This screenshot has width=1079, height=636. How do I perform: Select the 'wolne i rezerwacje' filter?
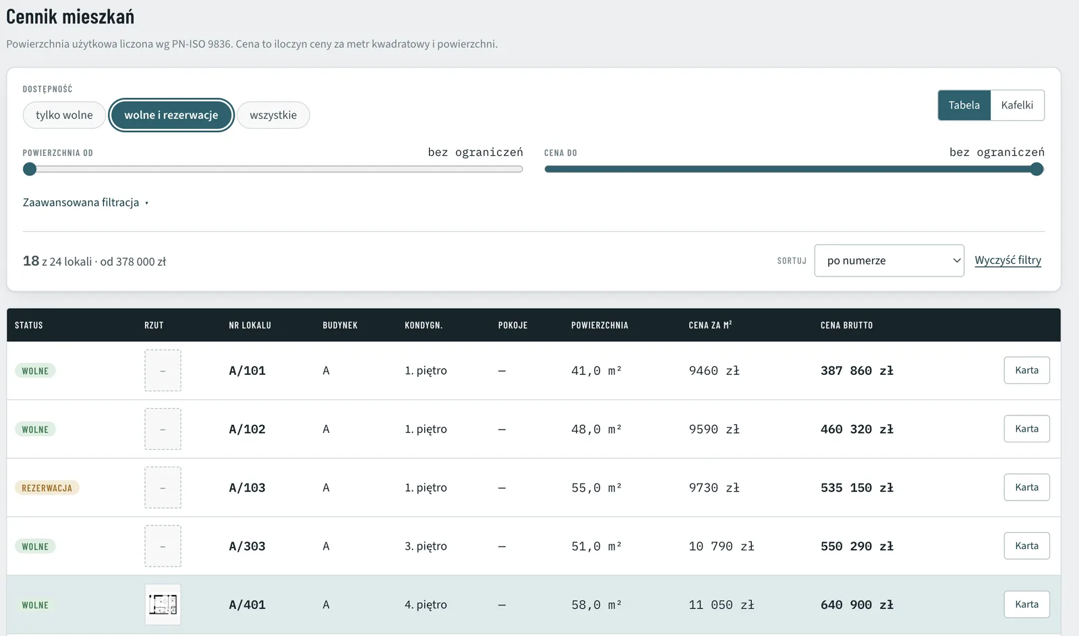click(x=171, y=115)
